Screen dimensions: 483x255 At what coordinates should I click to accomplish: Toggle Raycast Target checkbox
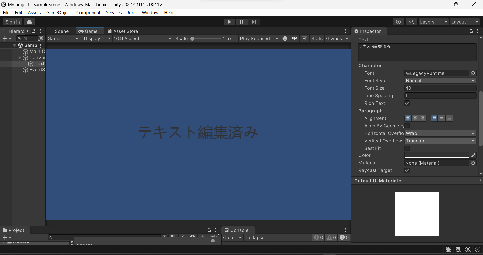pyautogui.click(x=407, y=170)
